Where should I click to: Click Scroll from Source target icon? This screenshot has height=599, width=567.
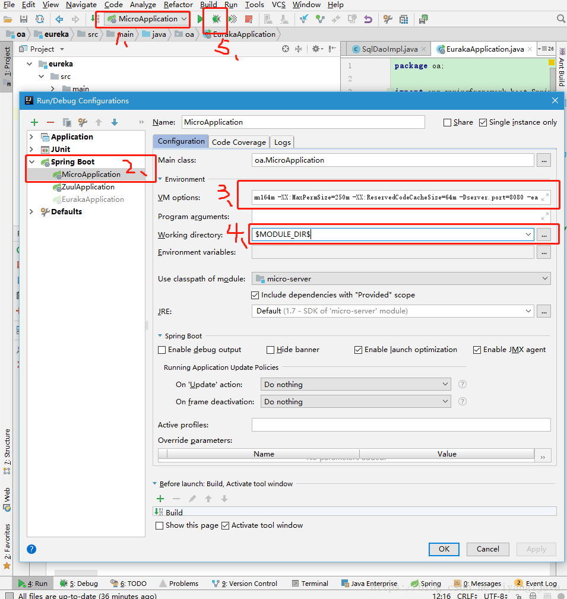tap(286, 49)
